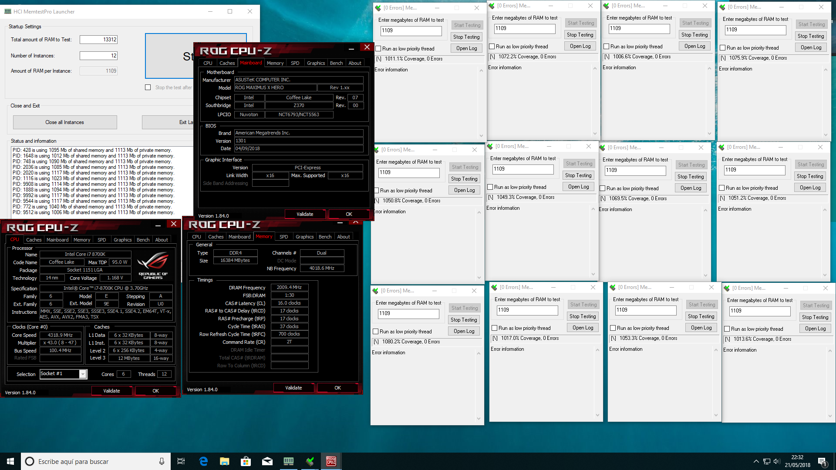Open the notification center icon
This screenshot has height=470, width=836.
click(x=822, y=462)
